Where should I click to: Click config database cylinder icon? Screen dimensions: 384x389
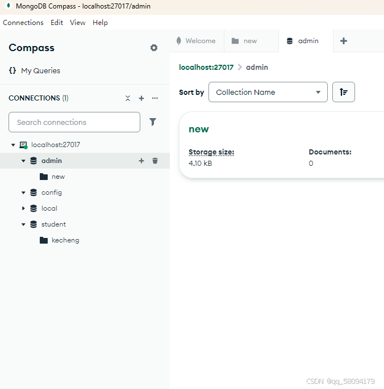[34, 193]
